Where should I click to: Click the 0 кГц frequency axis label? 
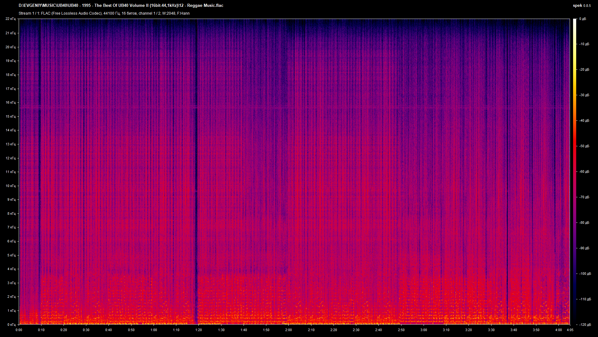[x=11, y=325]
